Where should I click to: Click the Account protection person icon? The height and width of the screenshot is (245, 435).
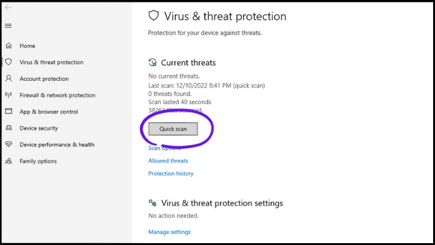[x=9, y=78]
